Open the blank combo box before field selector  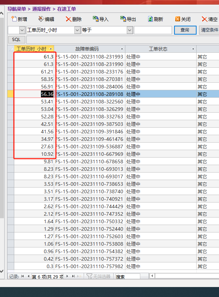22,30
